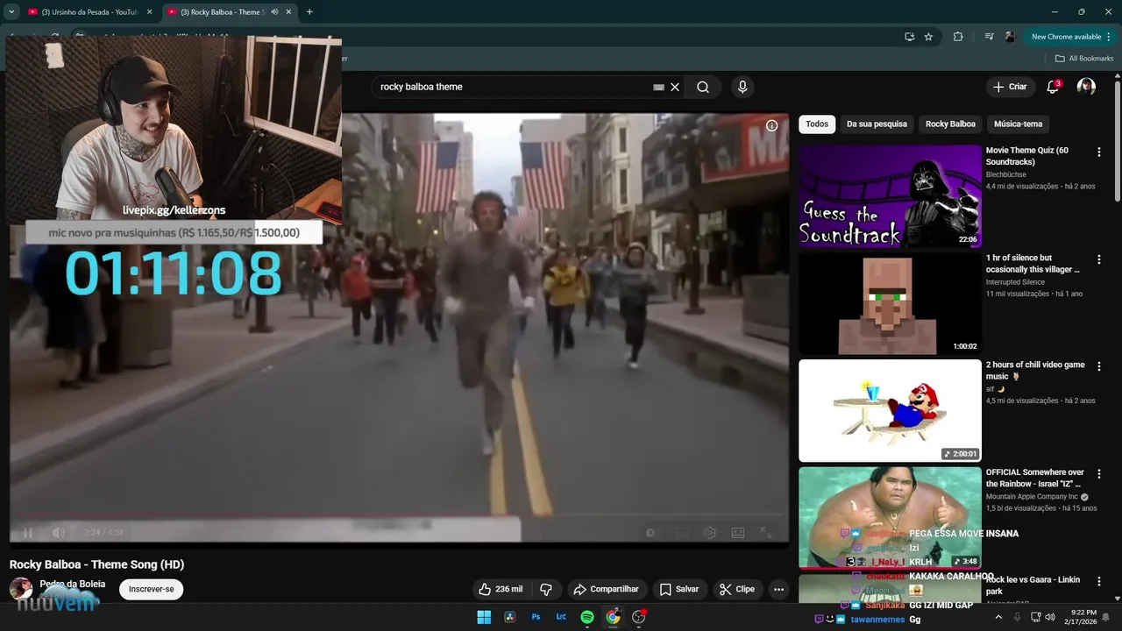Click the video info card icon
This screenshot has width=1122, height=631.
(x=771, y=125)
